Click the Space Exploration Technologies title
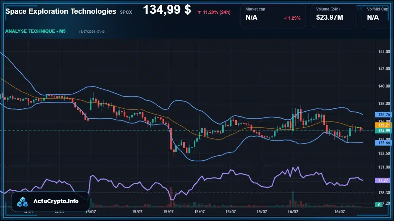 tap(61, 11)
